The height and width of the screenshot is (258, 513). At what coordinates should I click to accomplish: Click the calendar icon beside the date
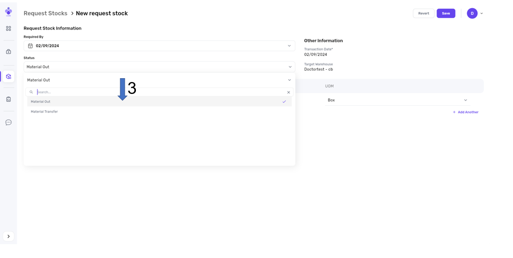tap(30, 46)
